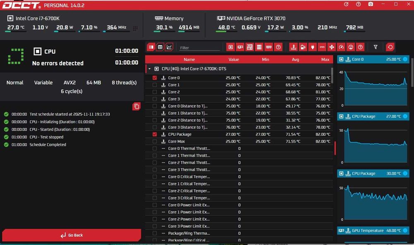Filter sensors by current type
Image resolution: width=414 pixels, height=245 pixels.
pos(322,47)
